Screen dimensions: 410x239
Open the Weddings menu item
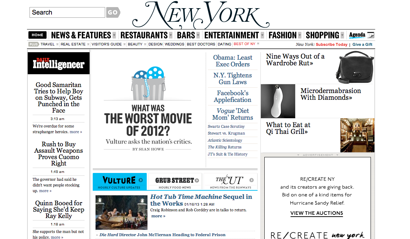pos(174,44)
